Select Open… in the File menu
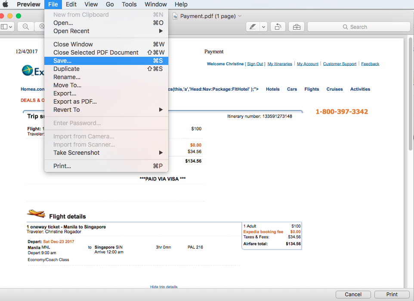 (106, 23)
